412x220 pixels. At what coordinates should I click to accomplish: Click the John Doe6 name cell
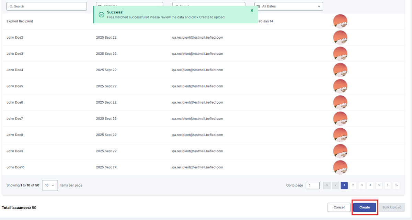click(15, 102)
